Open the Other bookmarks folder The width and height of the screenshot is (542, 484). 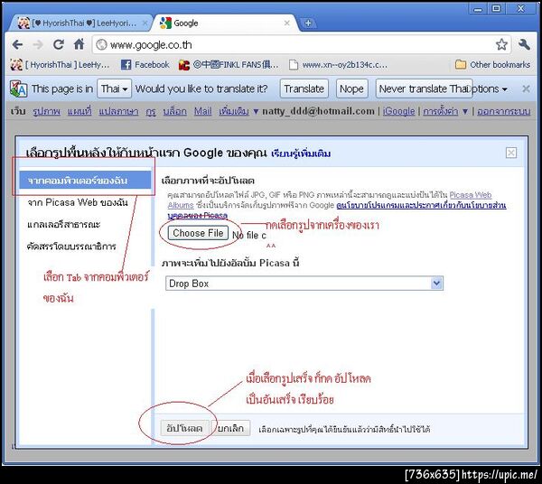pyautogui.click(x=492, y=65)
